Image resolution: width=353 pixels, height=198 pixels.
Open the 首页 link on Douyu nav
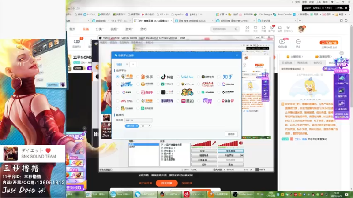point(72,29)
